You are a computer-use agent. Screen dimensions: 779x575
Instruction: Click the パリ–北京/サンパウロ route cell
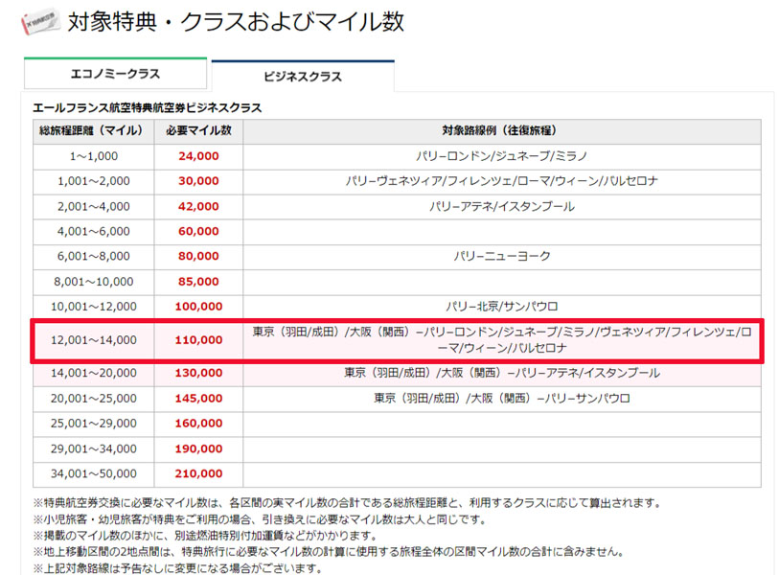coord(502,307)
